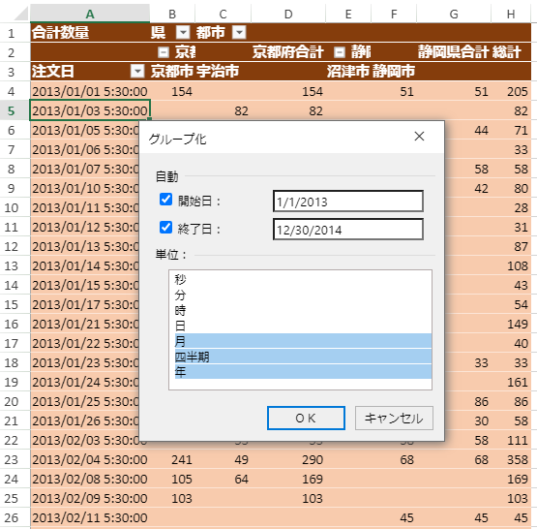Image resolution: width=537 pixels, height=529 pixels.
Task: Select column H header
Action: coord(511,15)
